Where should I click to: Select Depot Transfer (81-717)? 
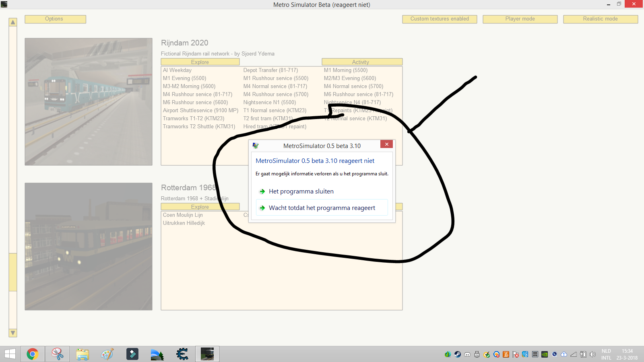(270, 70)
